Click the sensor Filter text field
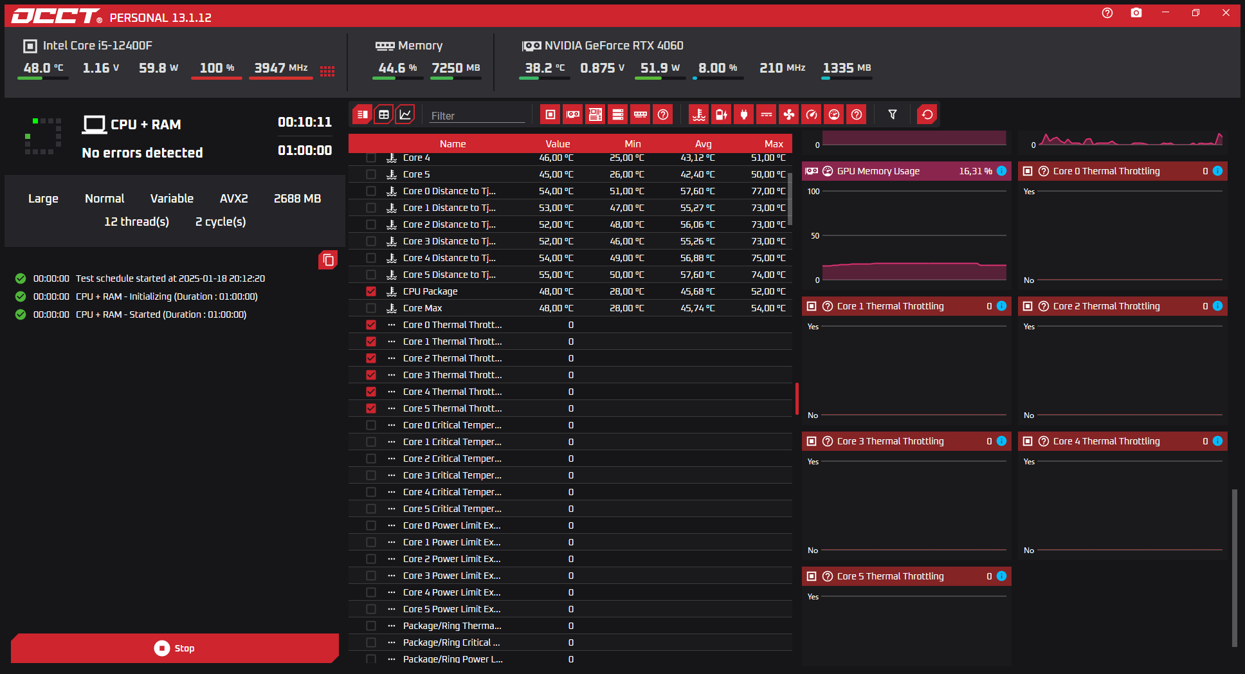 [477, 116]
